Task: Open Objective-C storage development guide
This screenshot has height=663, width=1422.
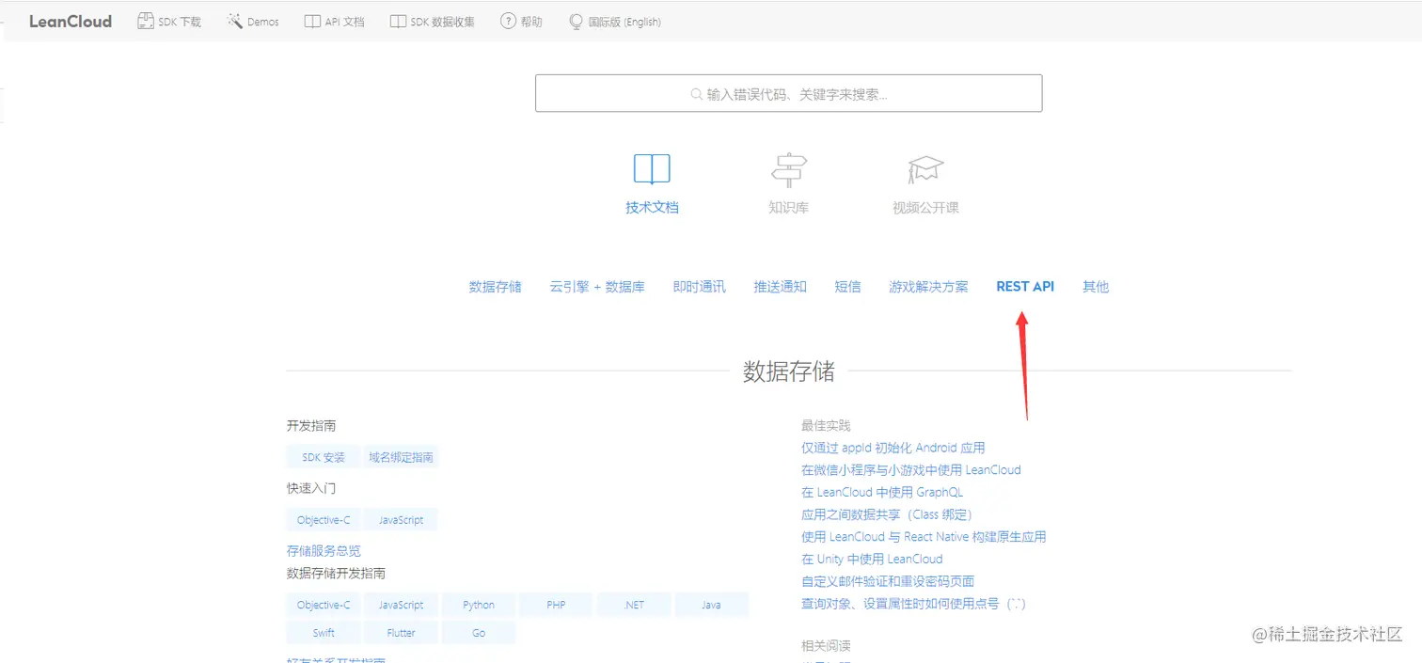Action: coord(324,605)
